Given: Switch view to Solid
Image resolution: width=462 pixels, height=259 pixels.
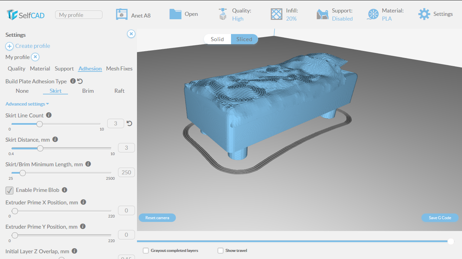Looking at the screenshot, I should [217, 39].
